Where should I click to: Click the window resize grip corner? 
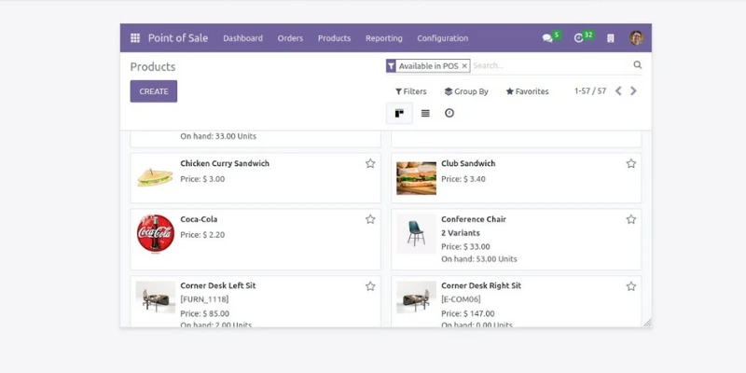(x=647, y=323)
